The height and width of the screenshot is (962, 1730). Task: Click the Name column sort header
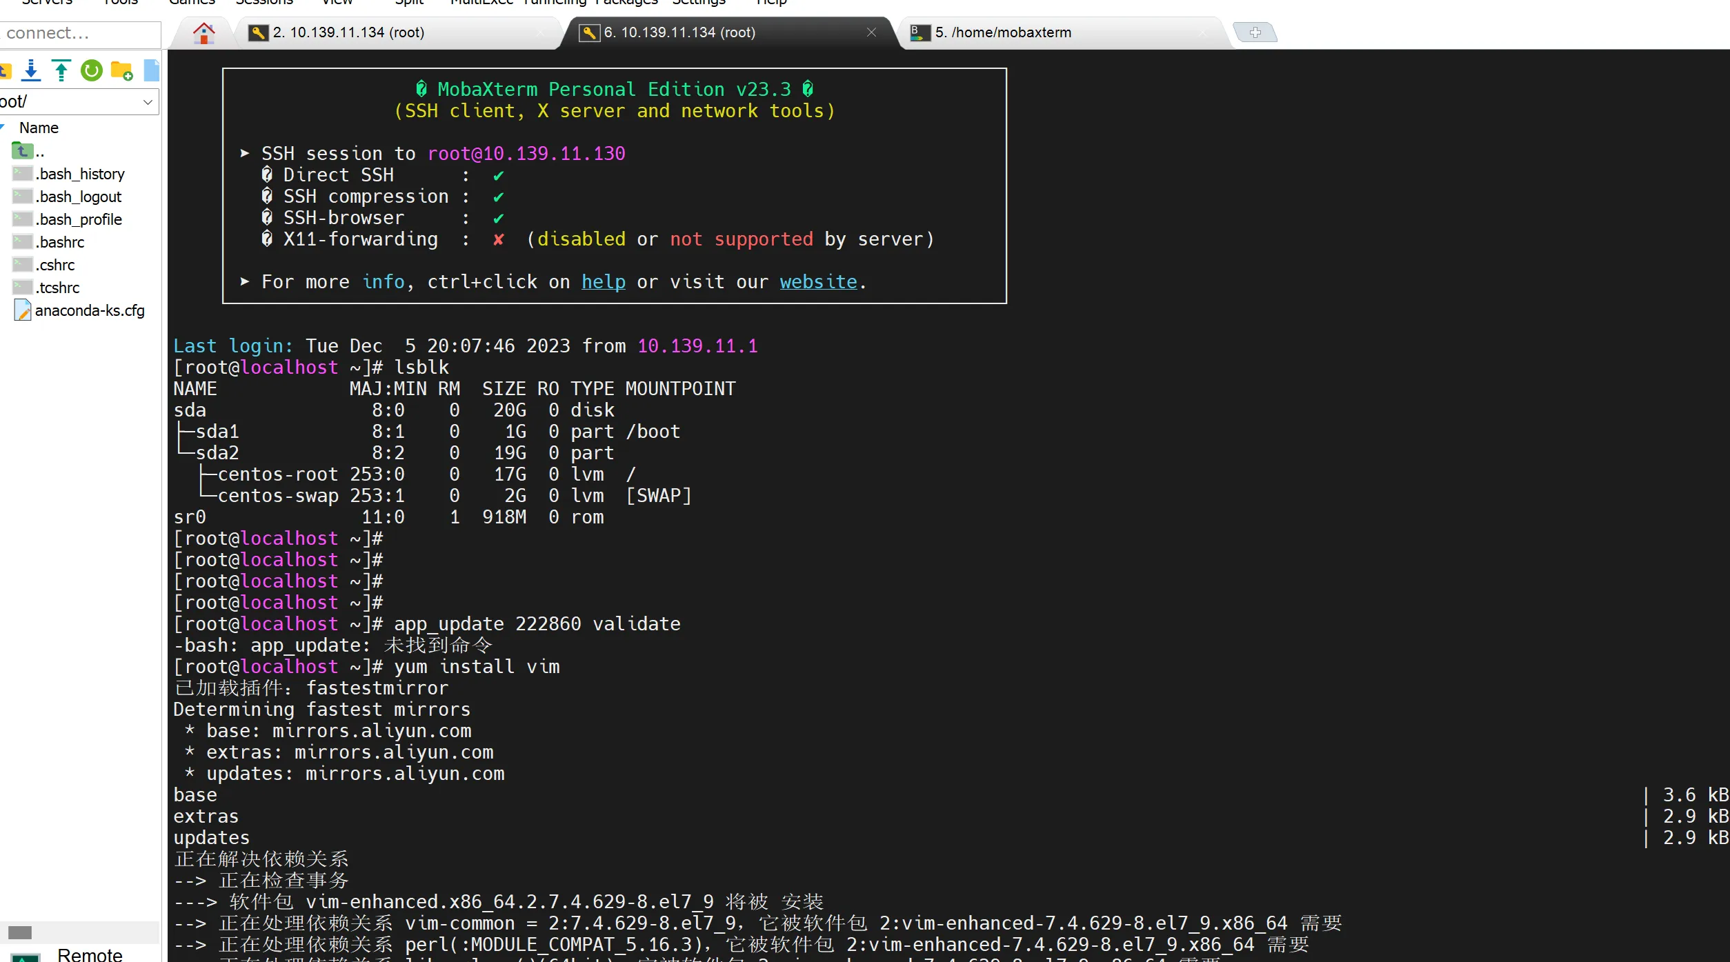point(39,128)
